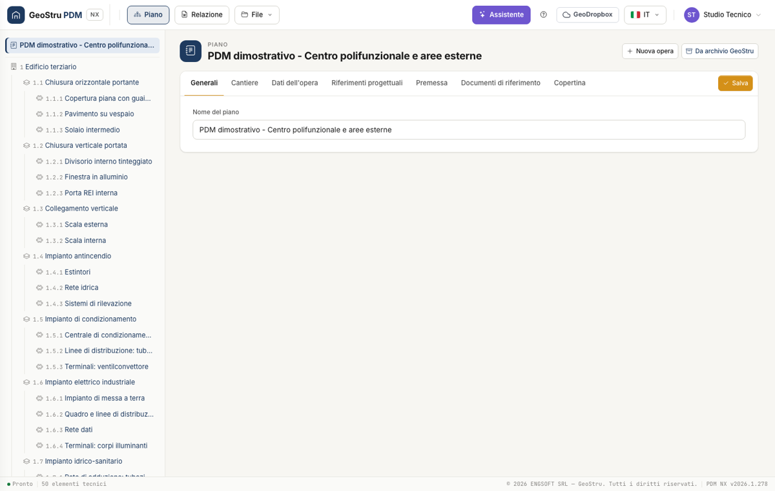Click the GeoStru PDM home logo icon
The height and width of the screenshot is (491, 775).
click(x=16, y=15)
